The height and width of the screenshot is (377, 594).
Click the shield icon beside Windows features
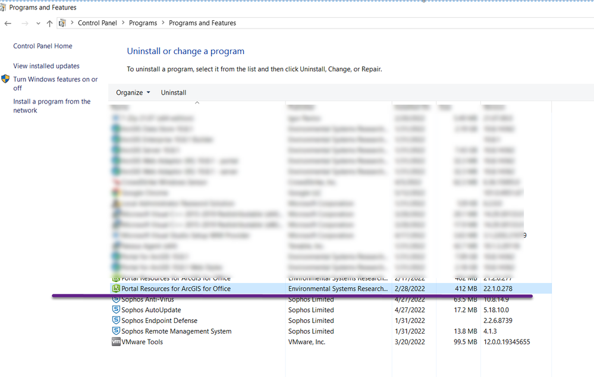5,79
